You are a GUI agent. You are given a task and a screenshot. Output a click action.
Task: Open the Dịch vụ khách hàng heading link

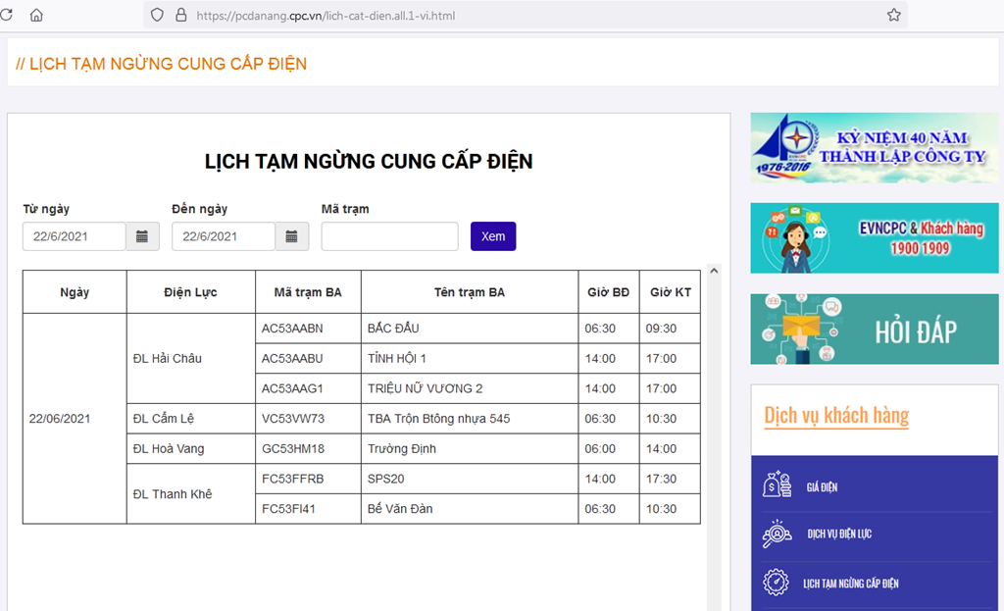click(836, 415)
